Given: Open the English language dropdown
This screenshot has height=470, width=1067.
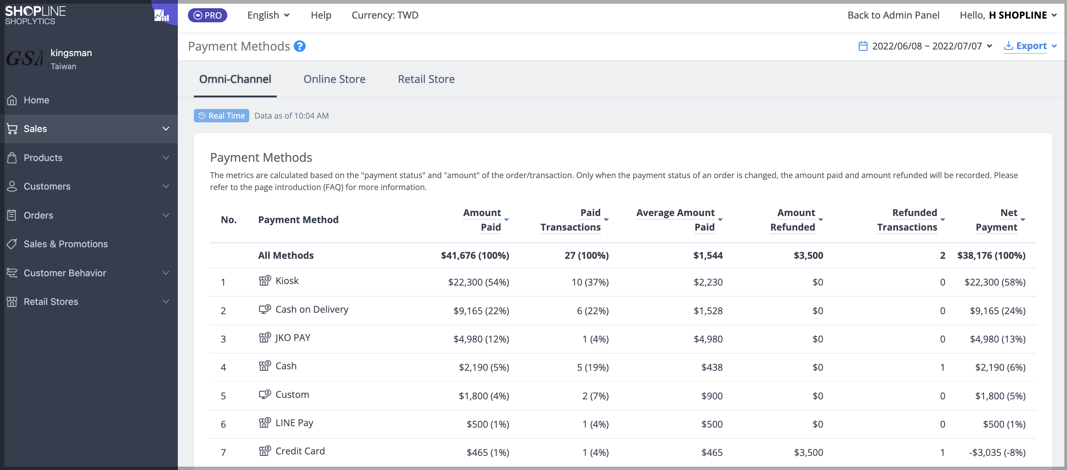Looking at the screenshot, I should [268, 15].
